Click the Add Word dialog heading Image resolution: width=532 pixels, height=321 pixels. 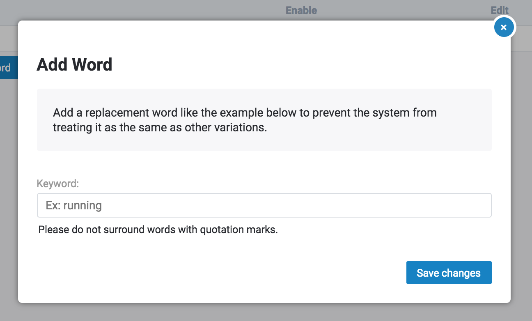pos(74,65)
